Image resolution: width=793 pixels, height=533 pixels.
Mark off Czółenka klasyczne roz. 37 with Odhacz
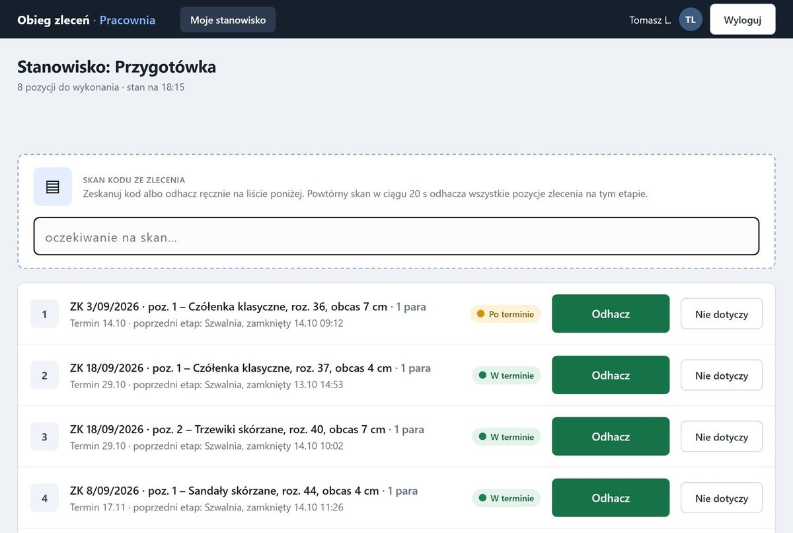point(611,376)
